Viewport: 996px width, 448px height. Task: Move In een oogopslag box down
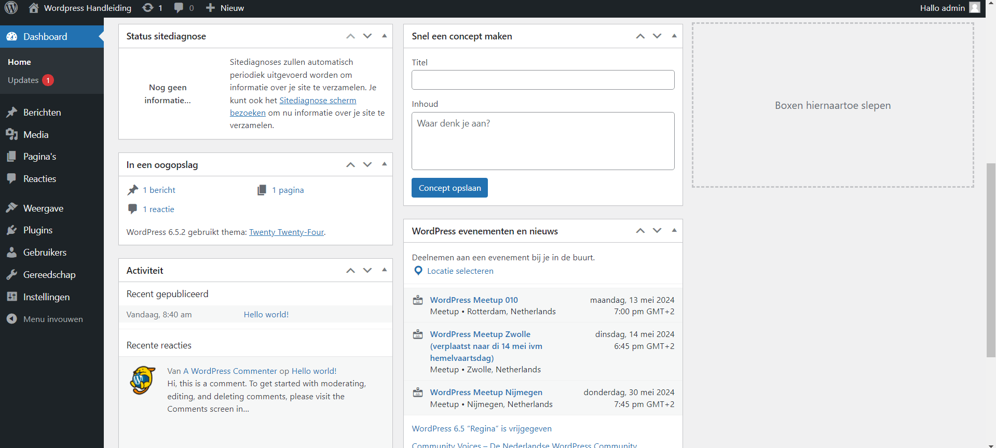click(367, 165)
